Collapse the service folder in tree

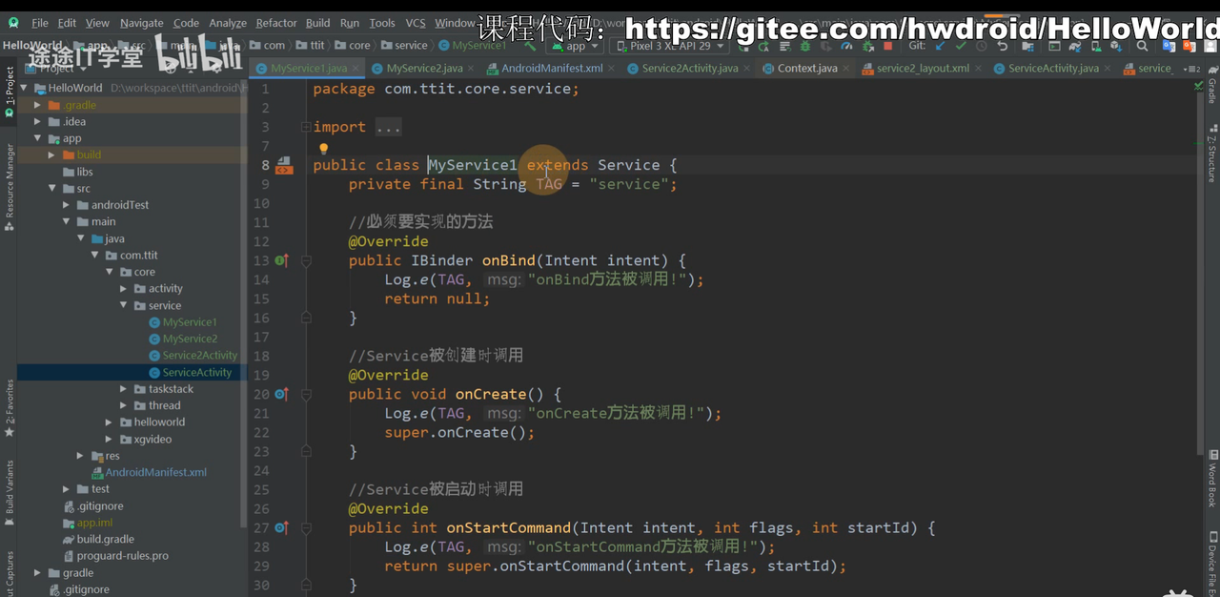[x=125, y=305]
